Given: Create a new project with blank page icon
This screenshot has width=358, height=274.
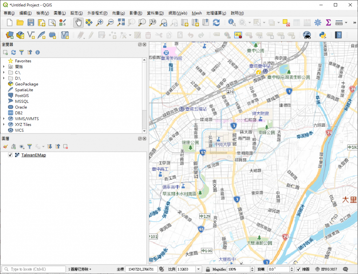Looking at the screenshot, I should [x=9, y=22].
